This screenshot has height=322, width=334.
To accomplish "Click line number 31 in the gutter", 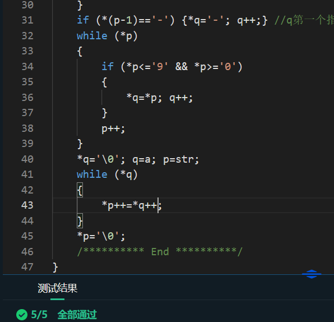I will pos(27,20).
